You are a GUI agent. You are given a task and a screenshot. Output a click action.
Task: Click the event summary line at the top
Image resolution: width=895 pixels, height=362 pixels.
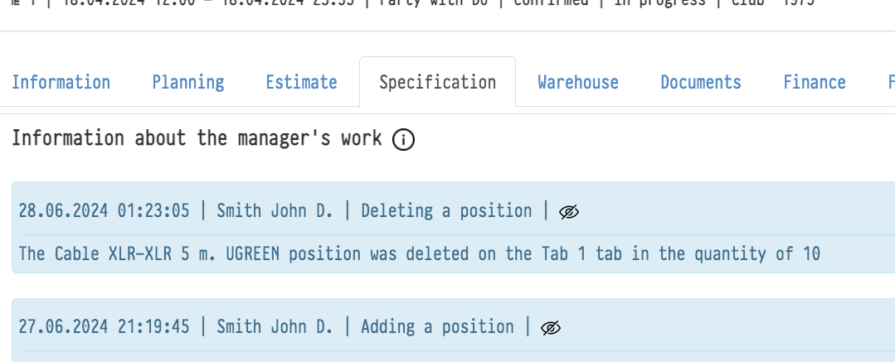click(415, 3)
